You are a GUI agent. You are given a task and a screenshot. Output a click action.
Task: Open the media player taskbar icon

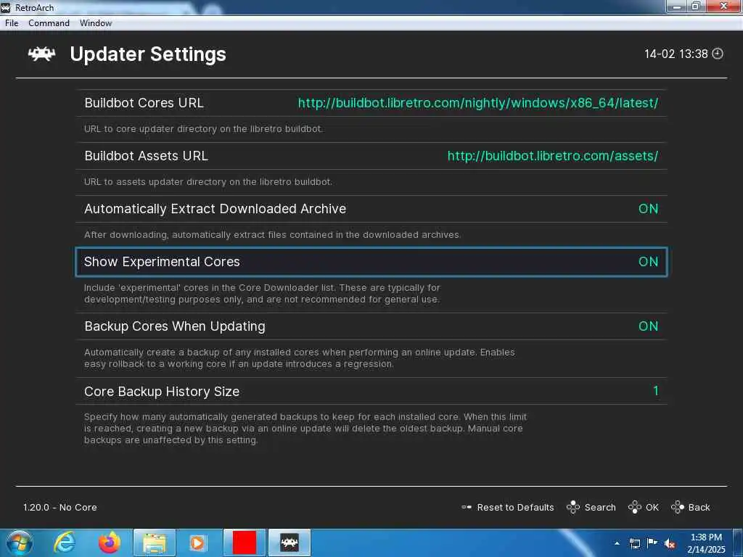point(198,543)
